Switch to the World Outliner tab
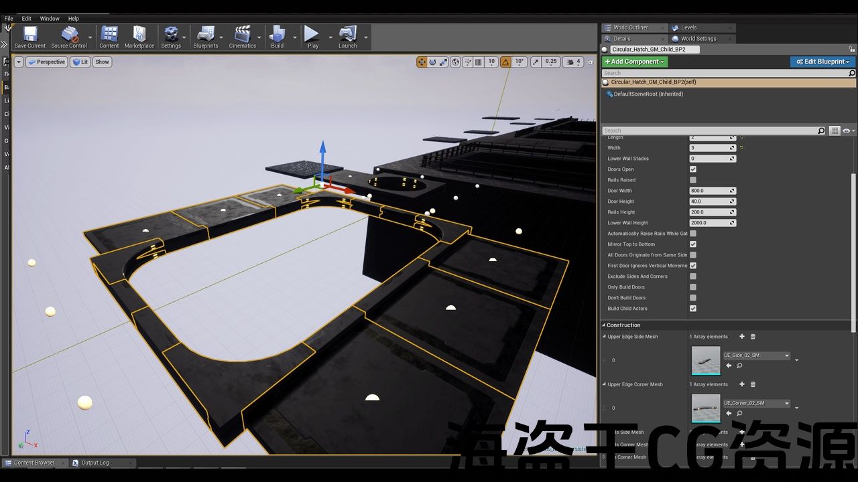This screenshot has height=482, width=858. pos(630,27)
